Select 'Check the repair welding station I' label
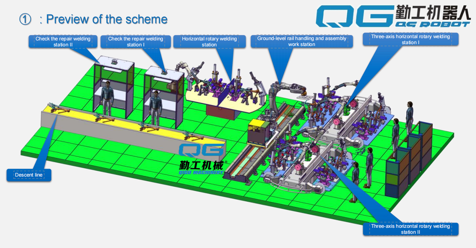The width and height of the screenshot is (476, 248). 136,42
